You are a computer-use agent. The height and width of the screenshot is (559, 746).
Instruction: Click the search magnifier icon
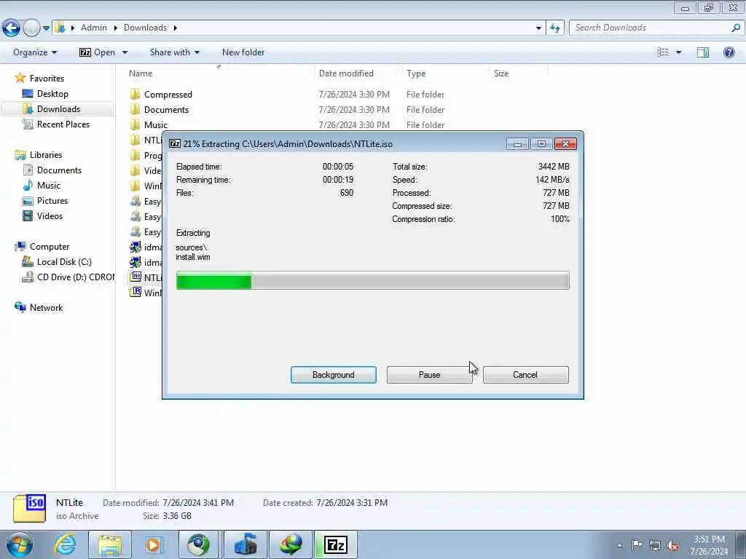coord(736,28)
